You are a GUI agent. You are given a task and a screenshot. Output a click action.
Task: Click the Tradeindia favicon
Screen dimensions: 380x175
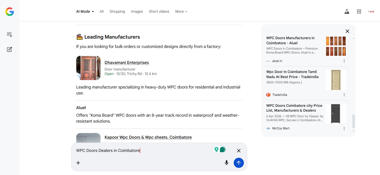coord(268,95)
